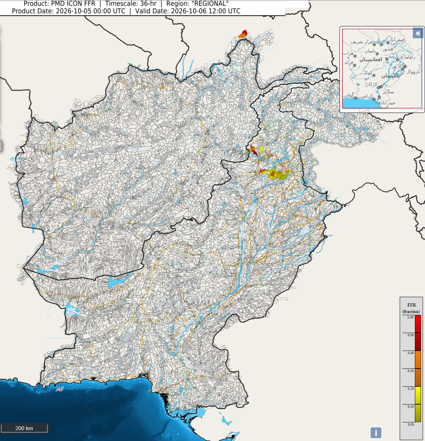Click the legend value '0.50'

tap(410, 335)
